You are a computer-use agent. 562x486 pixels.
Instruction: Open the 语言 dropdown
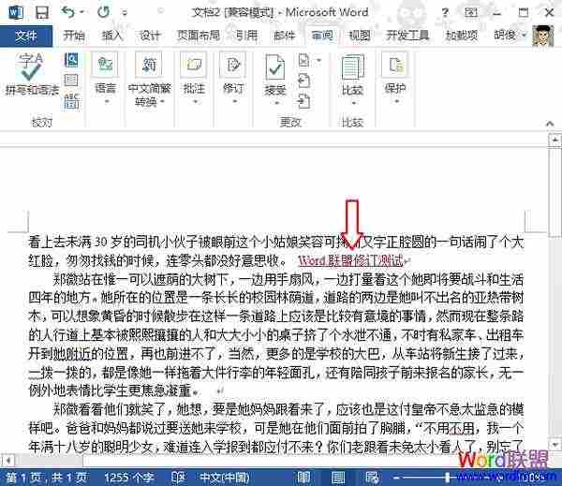coord(105,79)
